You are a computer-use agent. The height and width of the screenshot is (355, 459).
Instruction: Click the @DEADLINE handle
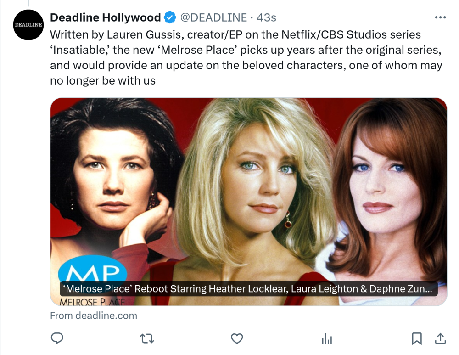(213, 17)
